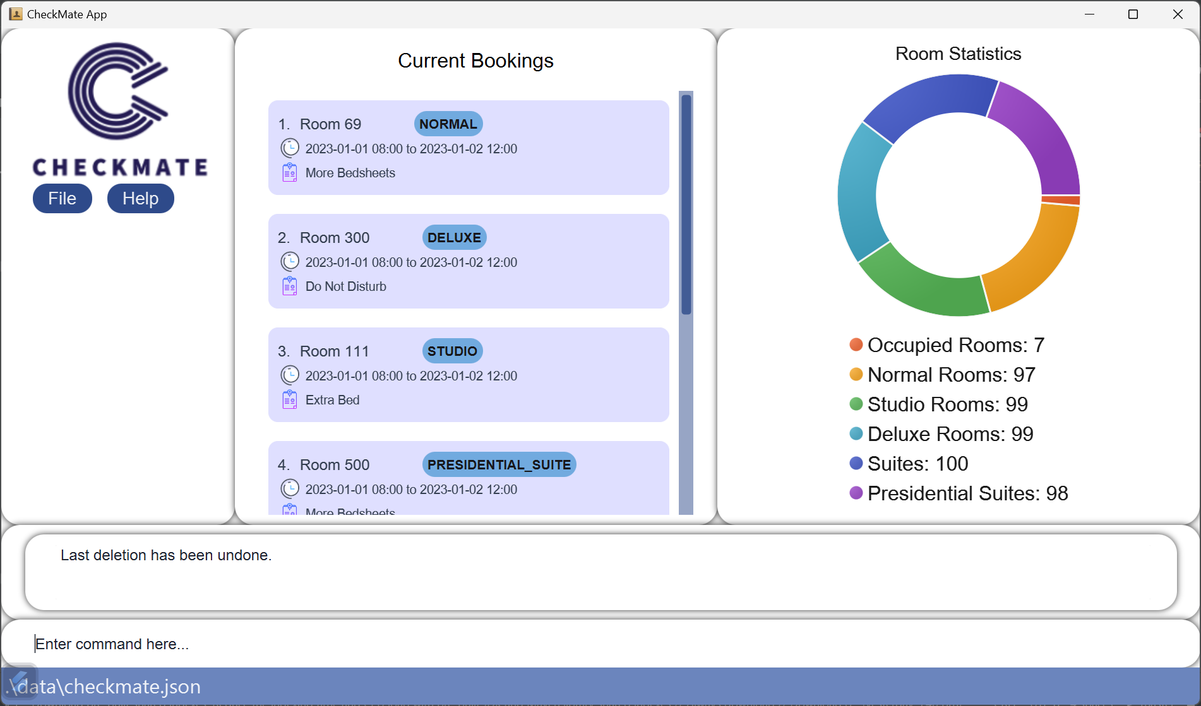The height and width of the screenshot is (706, 1201).
Task: Select the STUDIO room type tag
Action: (452, 351)
